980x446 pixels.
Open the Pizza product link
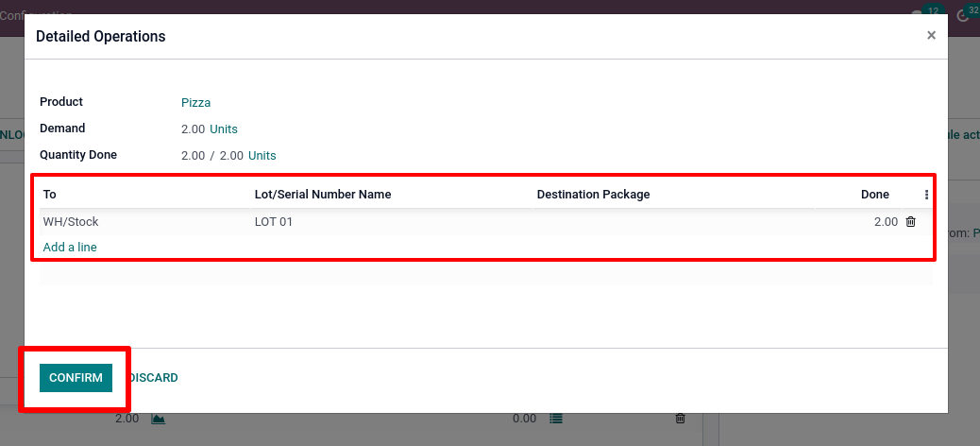pos(195,102)
